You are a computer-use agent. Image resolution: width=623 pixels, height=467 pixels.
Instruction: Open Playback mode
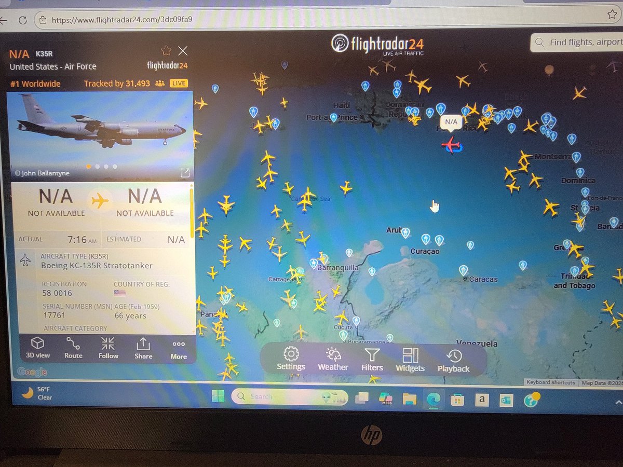click(x=453, y=361)
